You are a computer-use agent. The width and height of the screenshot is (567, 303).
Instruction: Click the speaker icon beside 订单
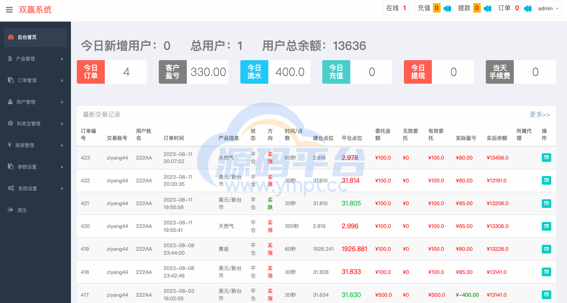point(528,8)
